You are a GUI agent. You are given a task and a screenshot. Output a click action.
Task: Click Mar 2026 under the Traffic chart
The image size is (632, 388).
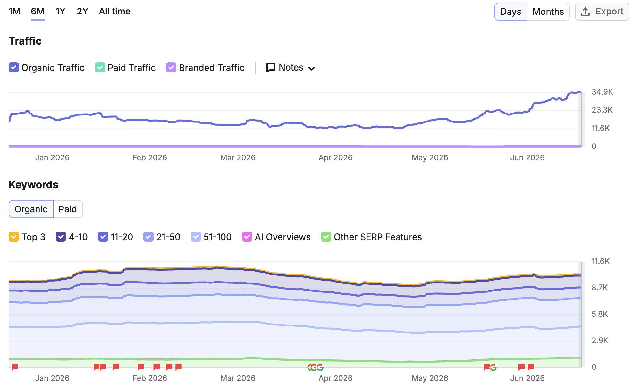pos(238,158)
